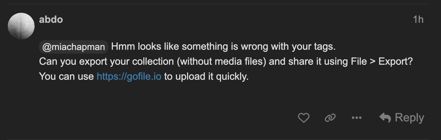The width and height of the screenshot is (441, 140).
Task: Open the https://gofile.io link
Action: (x=129, y=76)
